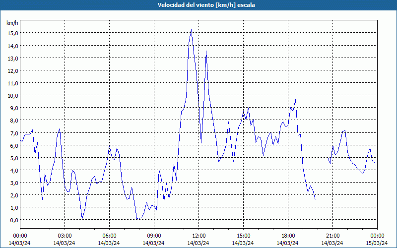Select the 14,0 y-axis value
Viewport: 397px width, 248px height.
point(13,46)
